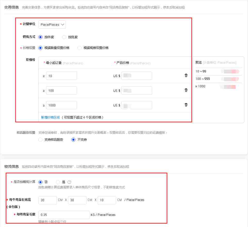Select the 按批卖 sales option

point(64,37)
